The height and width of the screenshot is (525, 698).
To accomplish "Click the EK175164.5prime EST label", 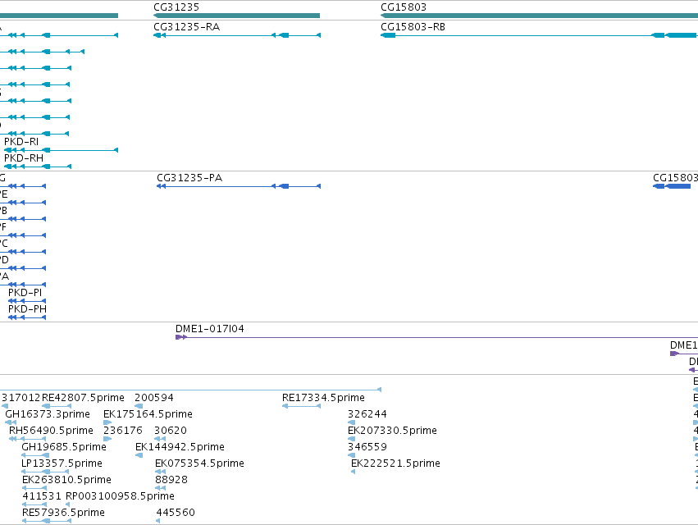I will point(148,414).
